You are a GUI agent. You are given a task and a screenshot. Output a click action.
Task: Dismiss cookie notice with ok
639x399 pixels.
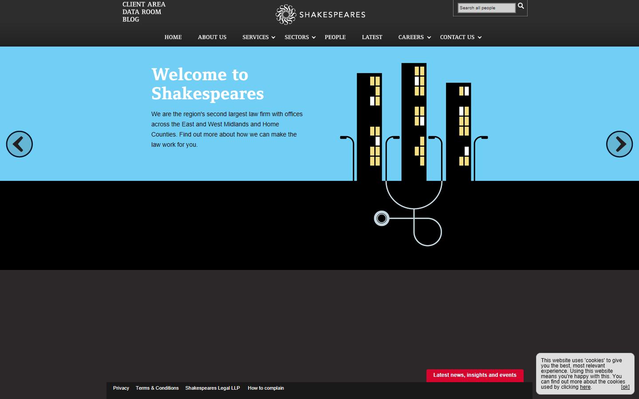625,387
